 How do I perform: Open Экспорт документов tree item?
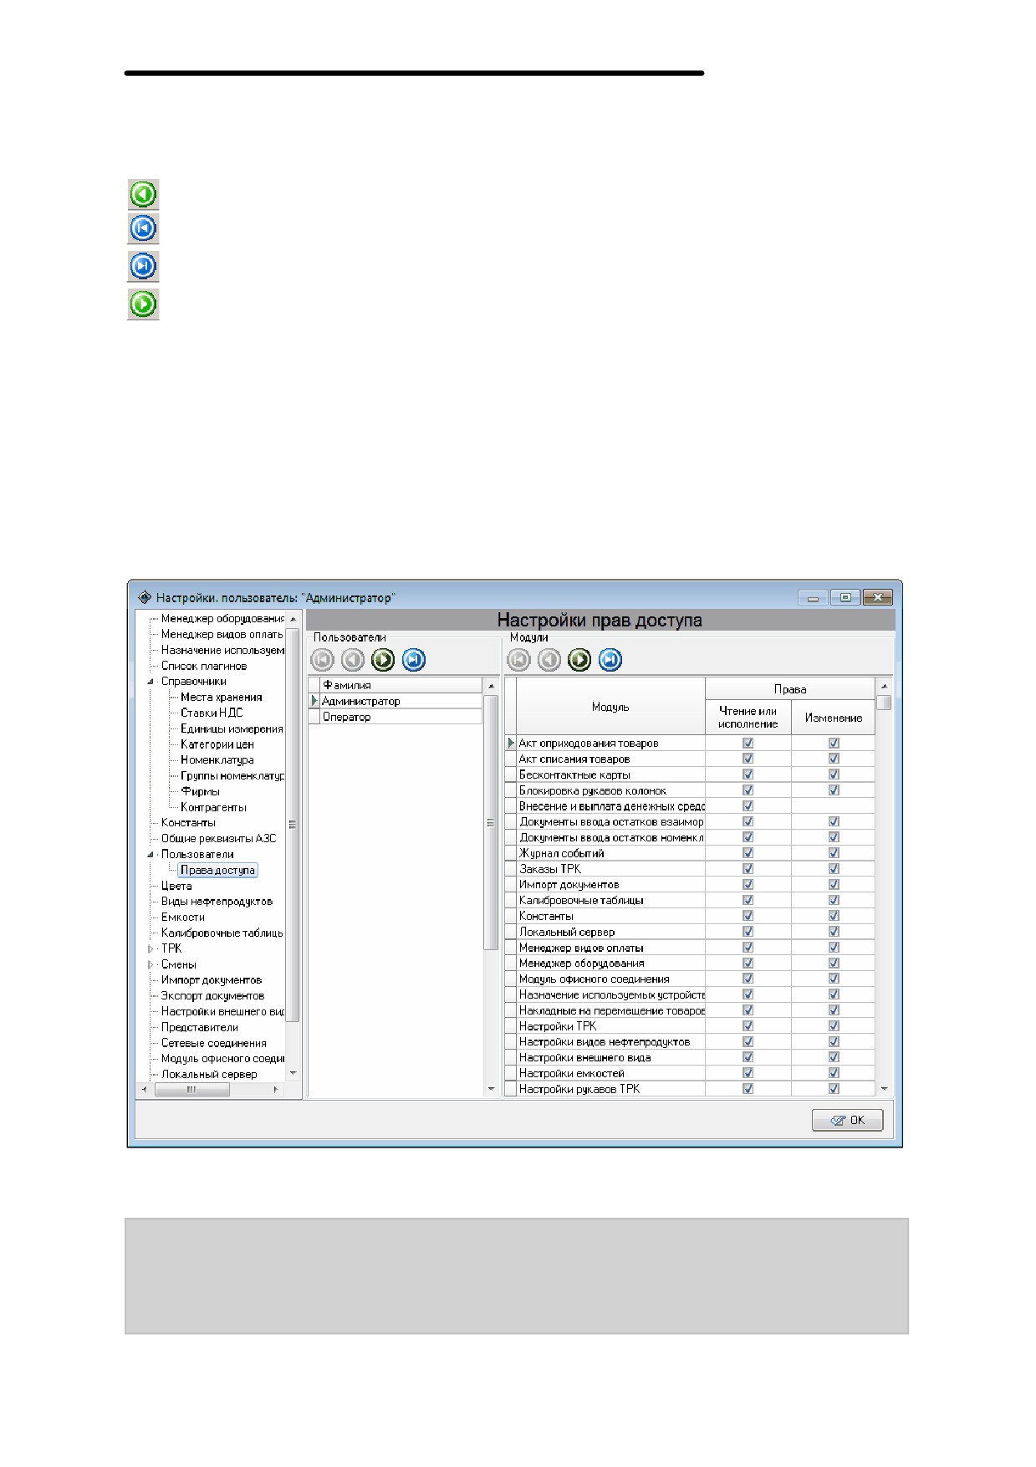(212, 995)
